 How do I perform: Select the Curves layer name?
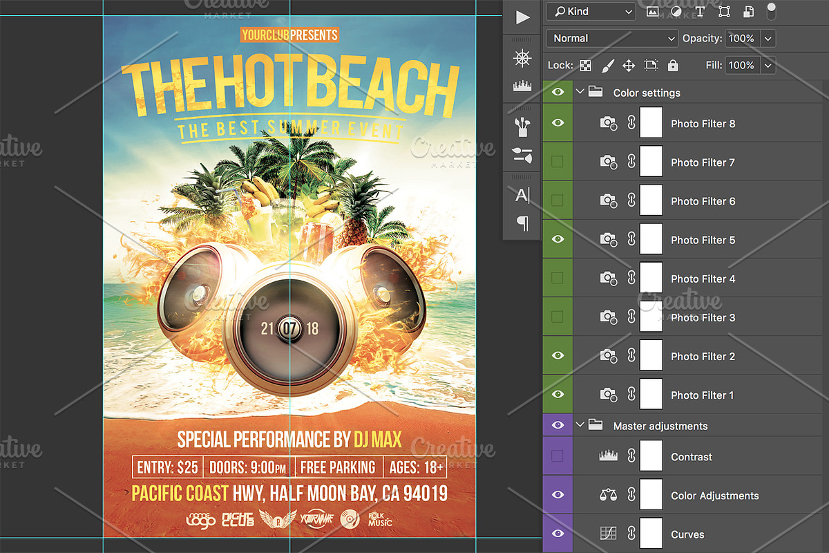point(687,534)
